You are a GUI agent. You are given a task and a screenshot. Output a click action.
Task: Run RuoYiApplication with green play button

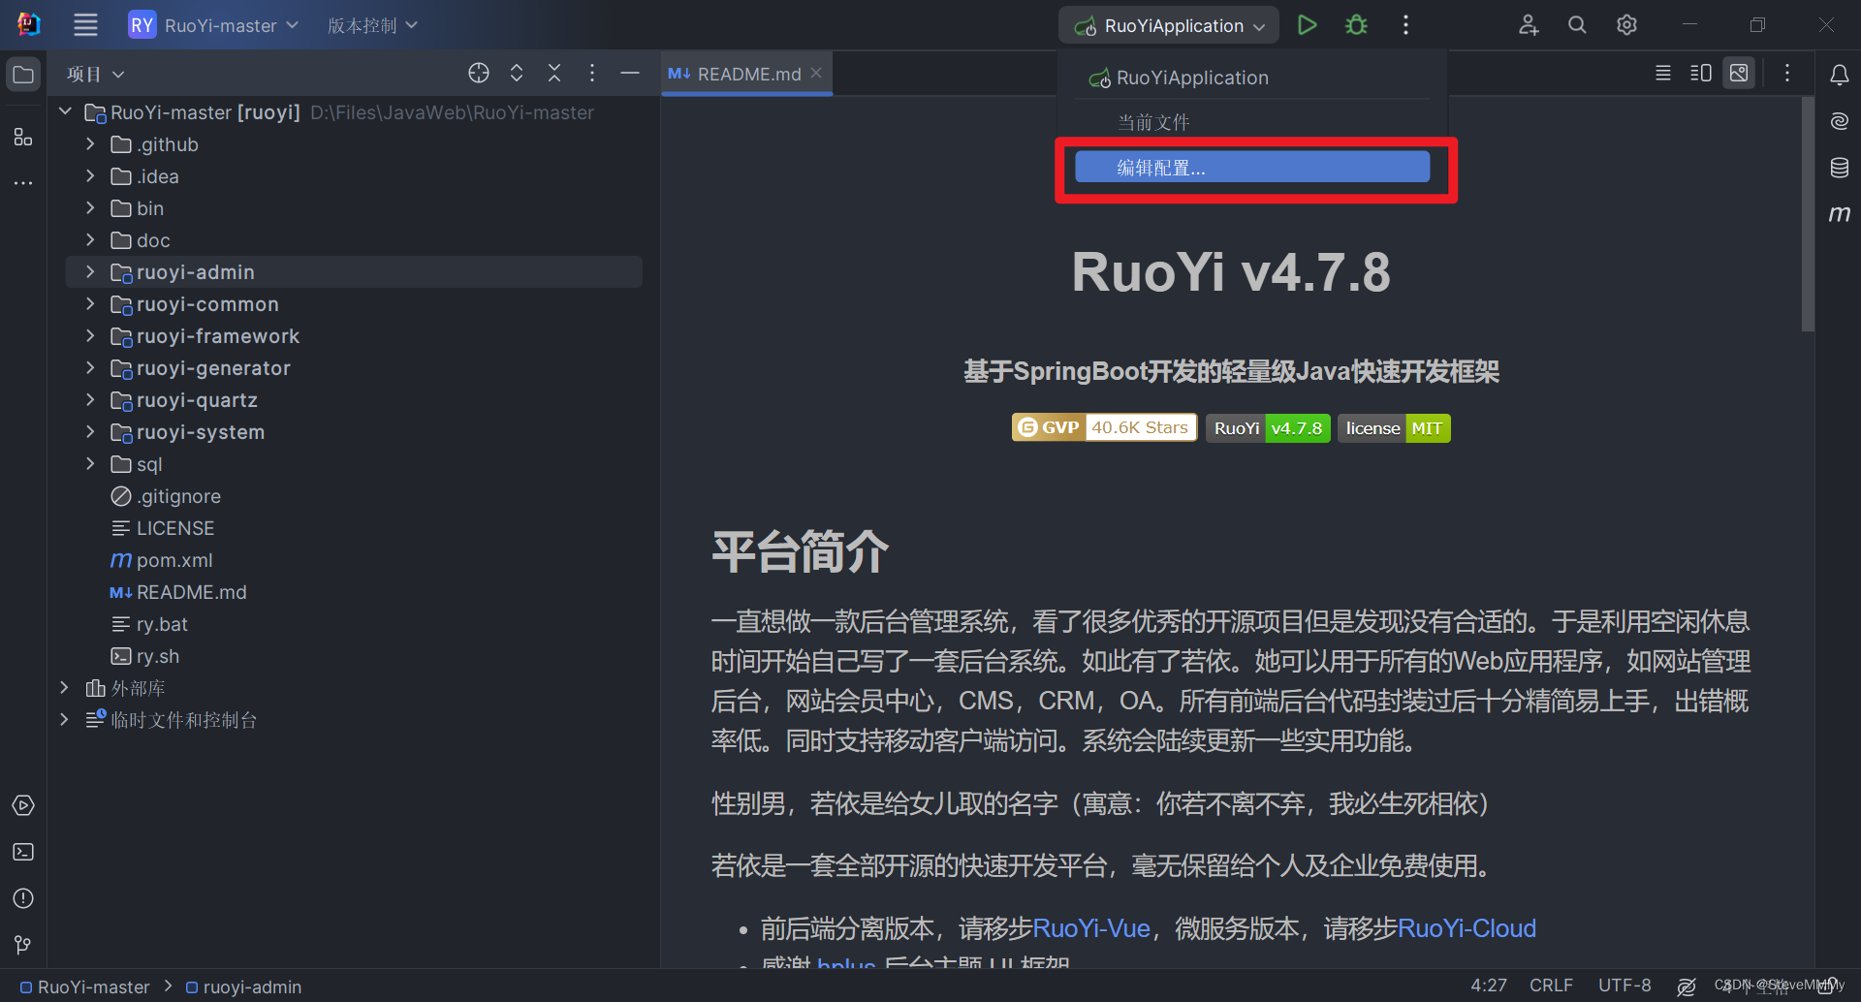tap(1307, 25)
